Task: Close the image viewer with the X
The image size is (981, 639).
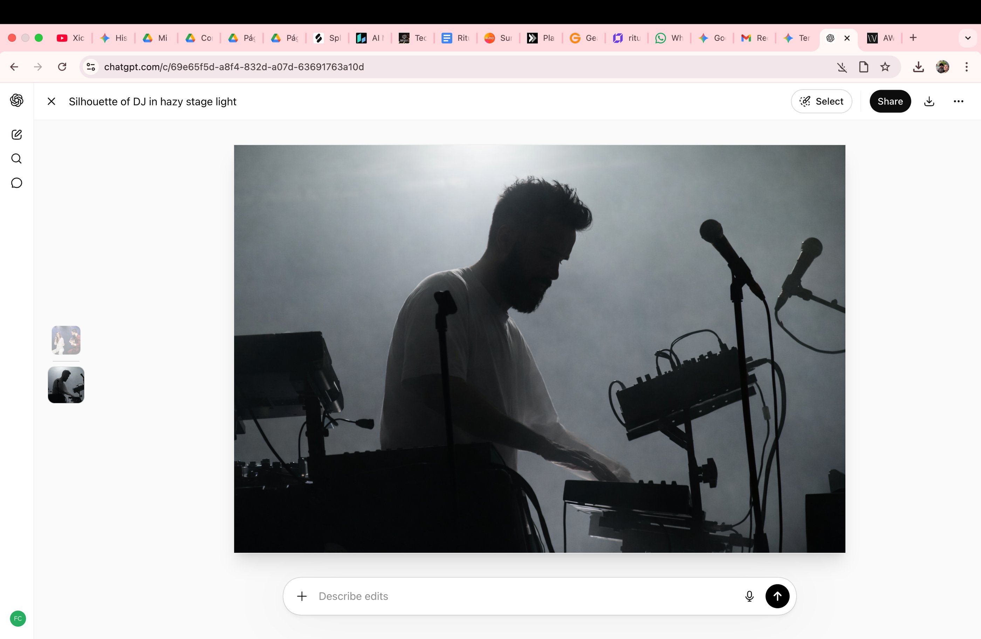Action: 52,101
